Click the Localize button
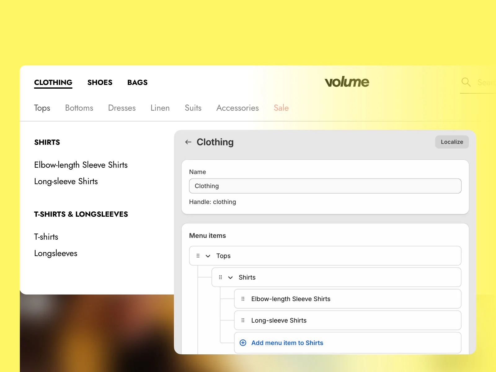 [452, 142]
